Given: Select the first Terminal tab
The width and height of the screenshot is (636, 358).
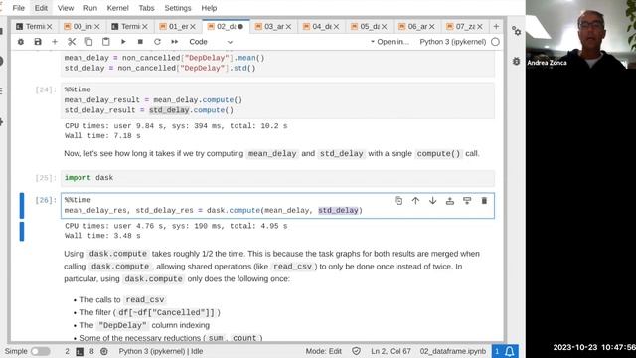Looking at the screenshot, I should tap(34, 27).
